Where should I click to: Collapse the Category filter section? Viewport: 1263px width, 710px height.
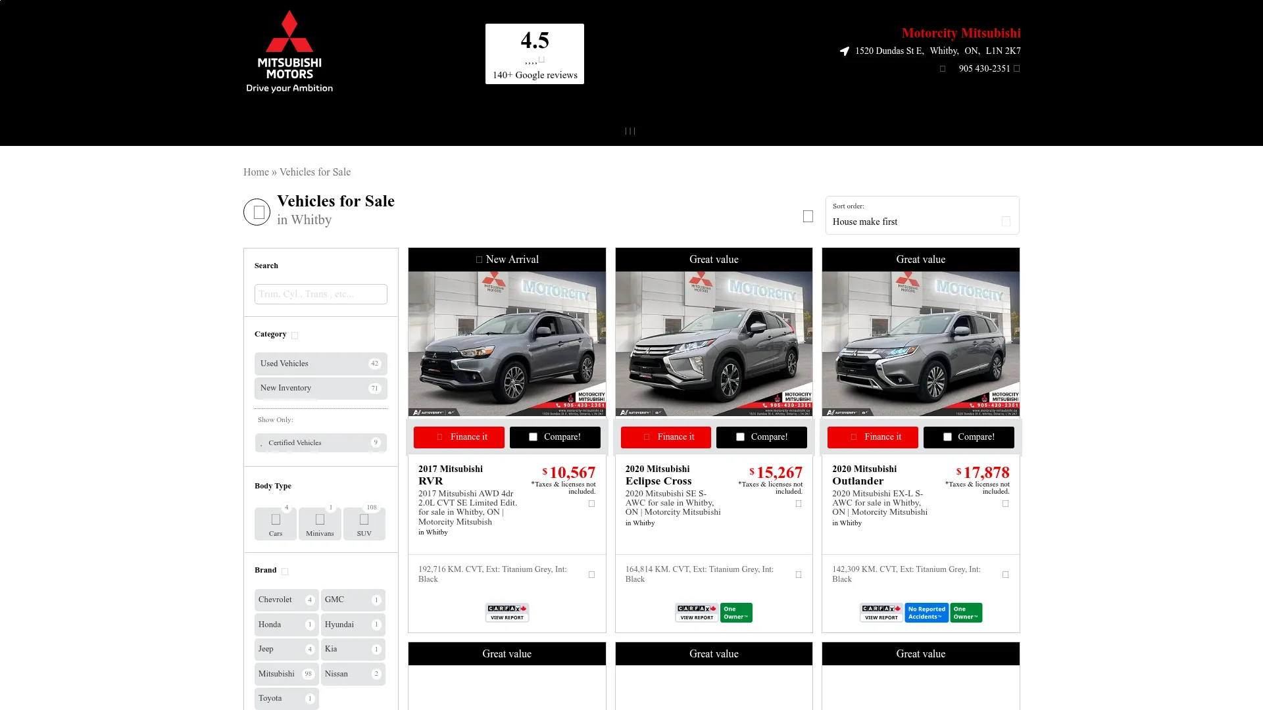tap(295, 335)
